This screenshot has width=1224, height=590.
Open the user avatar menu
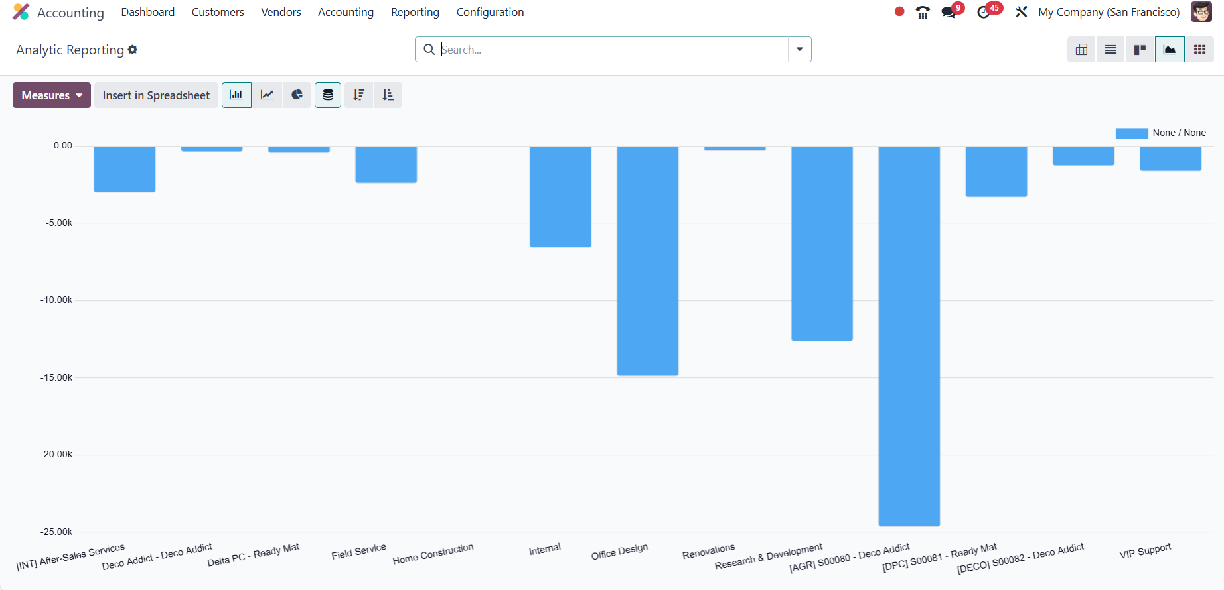point(1201,12)
